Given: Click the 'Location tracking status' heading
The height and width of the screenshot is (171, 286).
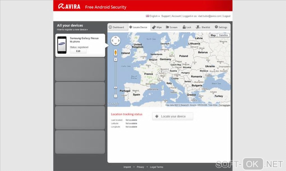Looking at the screenshot, I should click(x=126, y=114).
